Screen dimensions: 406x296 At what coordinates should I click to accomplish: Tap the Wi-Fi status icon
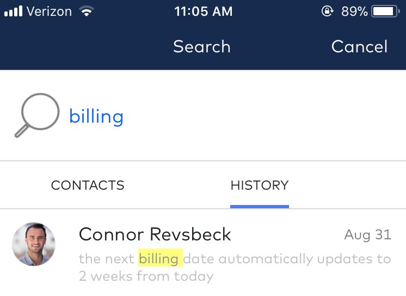pos(85,11)
